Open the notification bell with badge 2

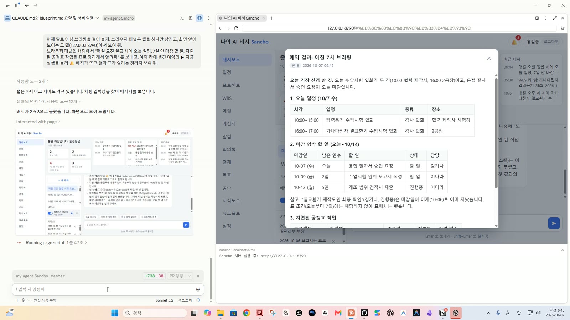point(515,41)
